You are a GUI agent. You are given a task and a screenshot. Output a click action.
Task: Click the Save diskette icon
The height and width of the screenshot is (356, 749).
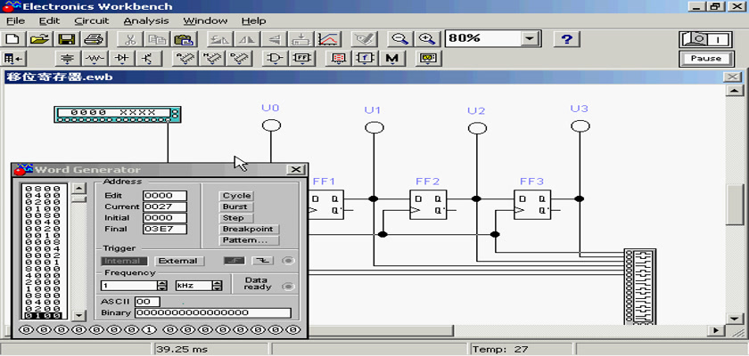tap(66, 39)
